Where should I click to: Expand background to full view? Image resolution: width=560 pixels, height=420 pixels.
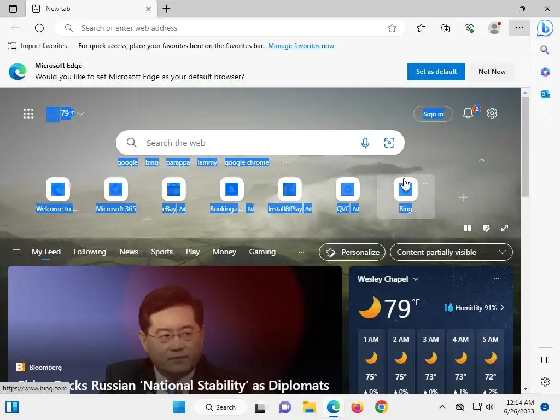[505, 228]
